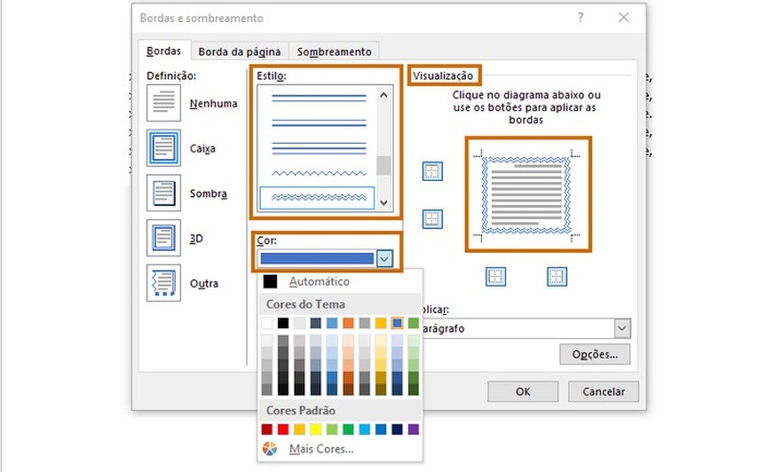758x472 pixels.
Task: Pick the selected blue theme color swatch
Action: pos(397,324)
